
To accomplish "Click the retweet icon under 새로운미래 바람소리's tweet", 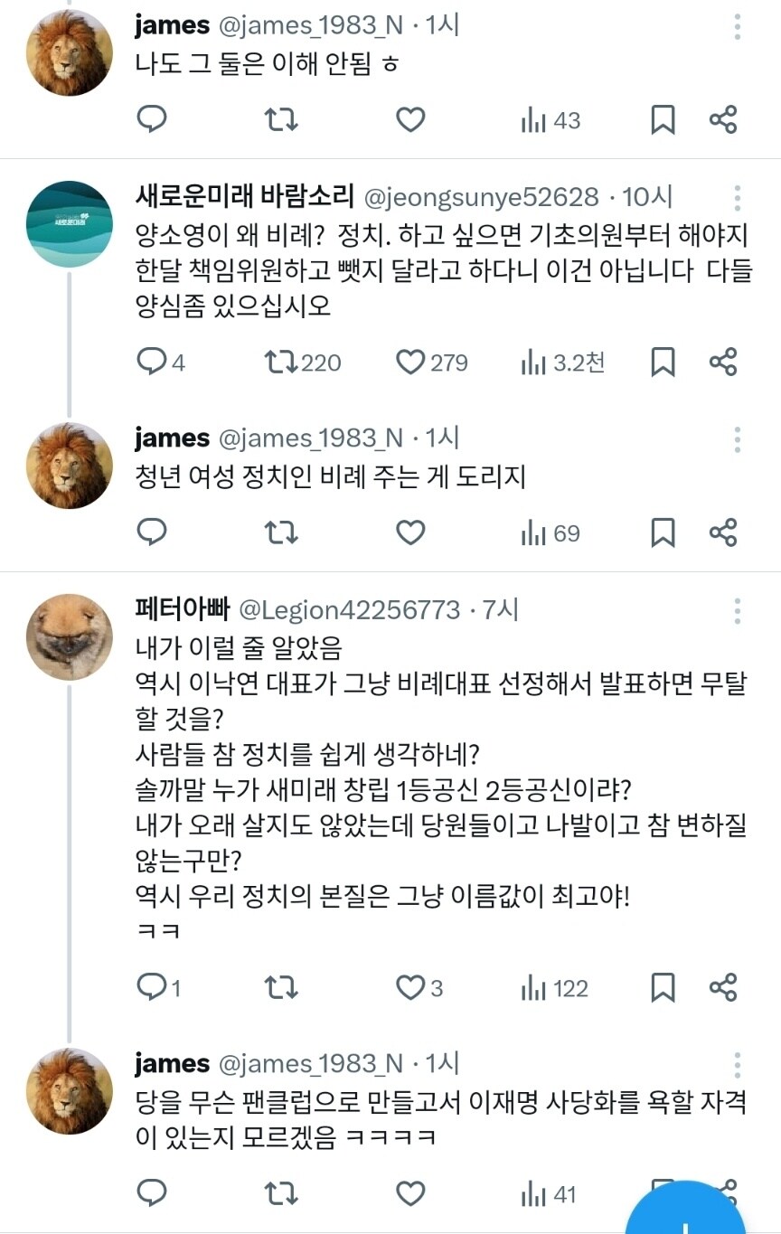I will coord(280,362).
